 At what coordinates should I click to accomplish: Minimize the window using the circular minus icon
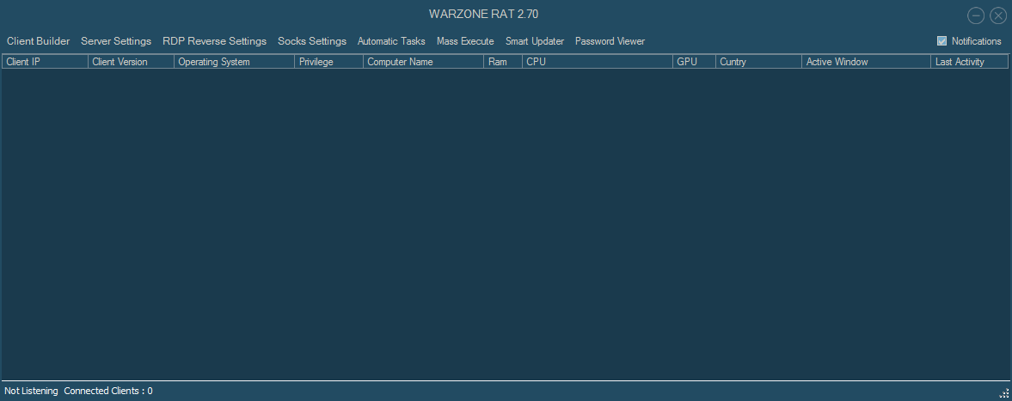click(976, 15)
